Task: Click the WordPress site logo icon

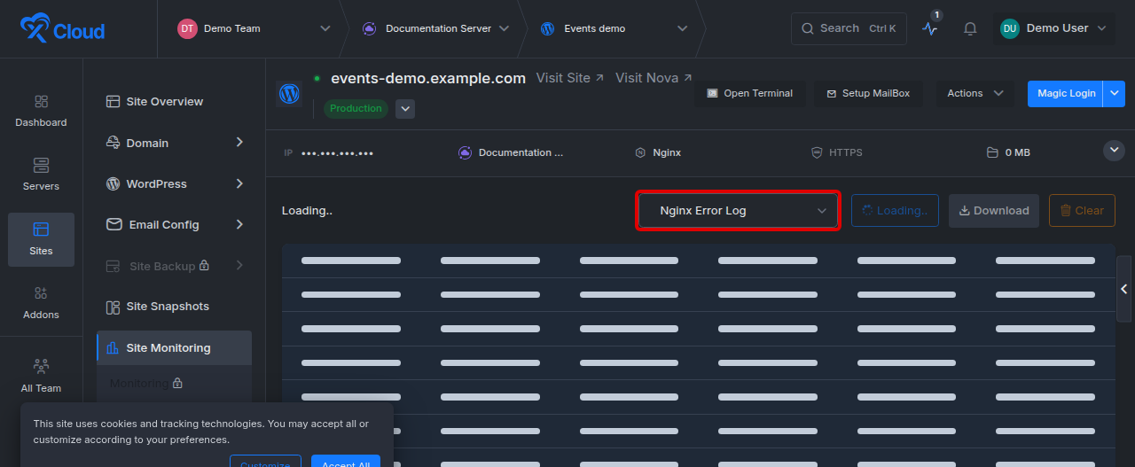Action: pyautogui.click(x=289, y=94)
